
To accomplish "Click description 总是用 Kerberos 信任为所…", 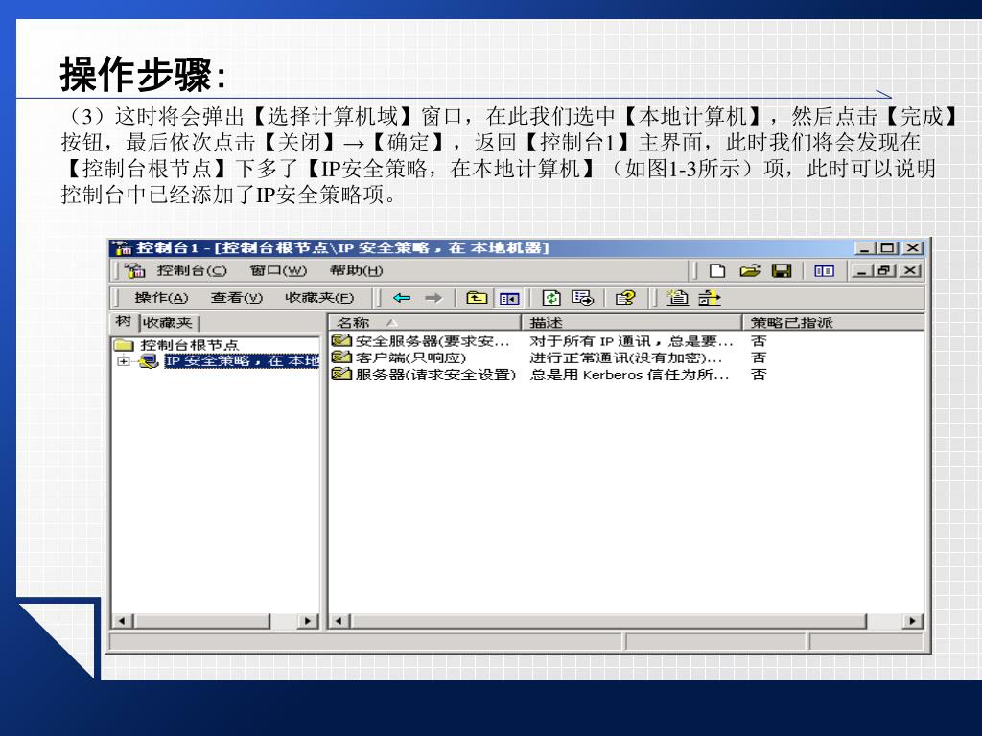I will click(x=629, y=375).
